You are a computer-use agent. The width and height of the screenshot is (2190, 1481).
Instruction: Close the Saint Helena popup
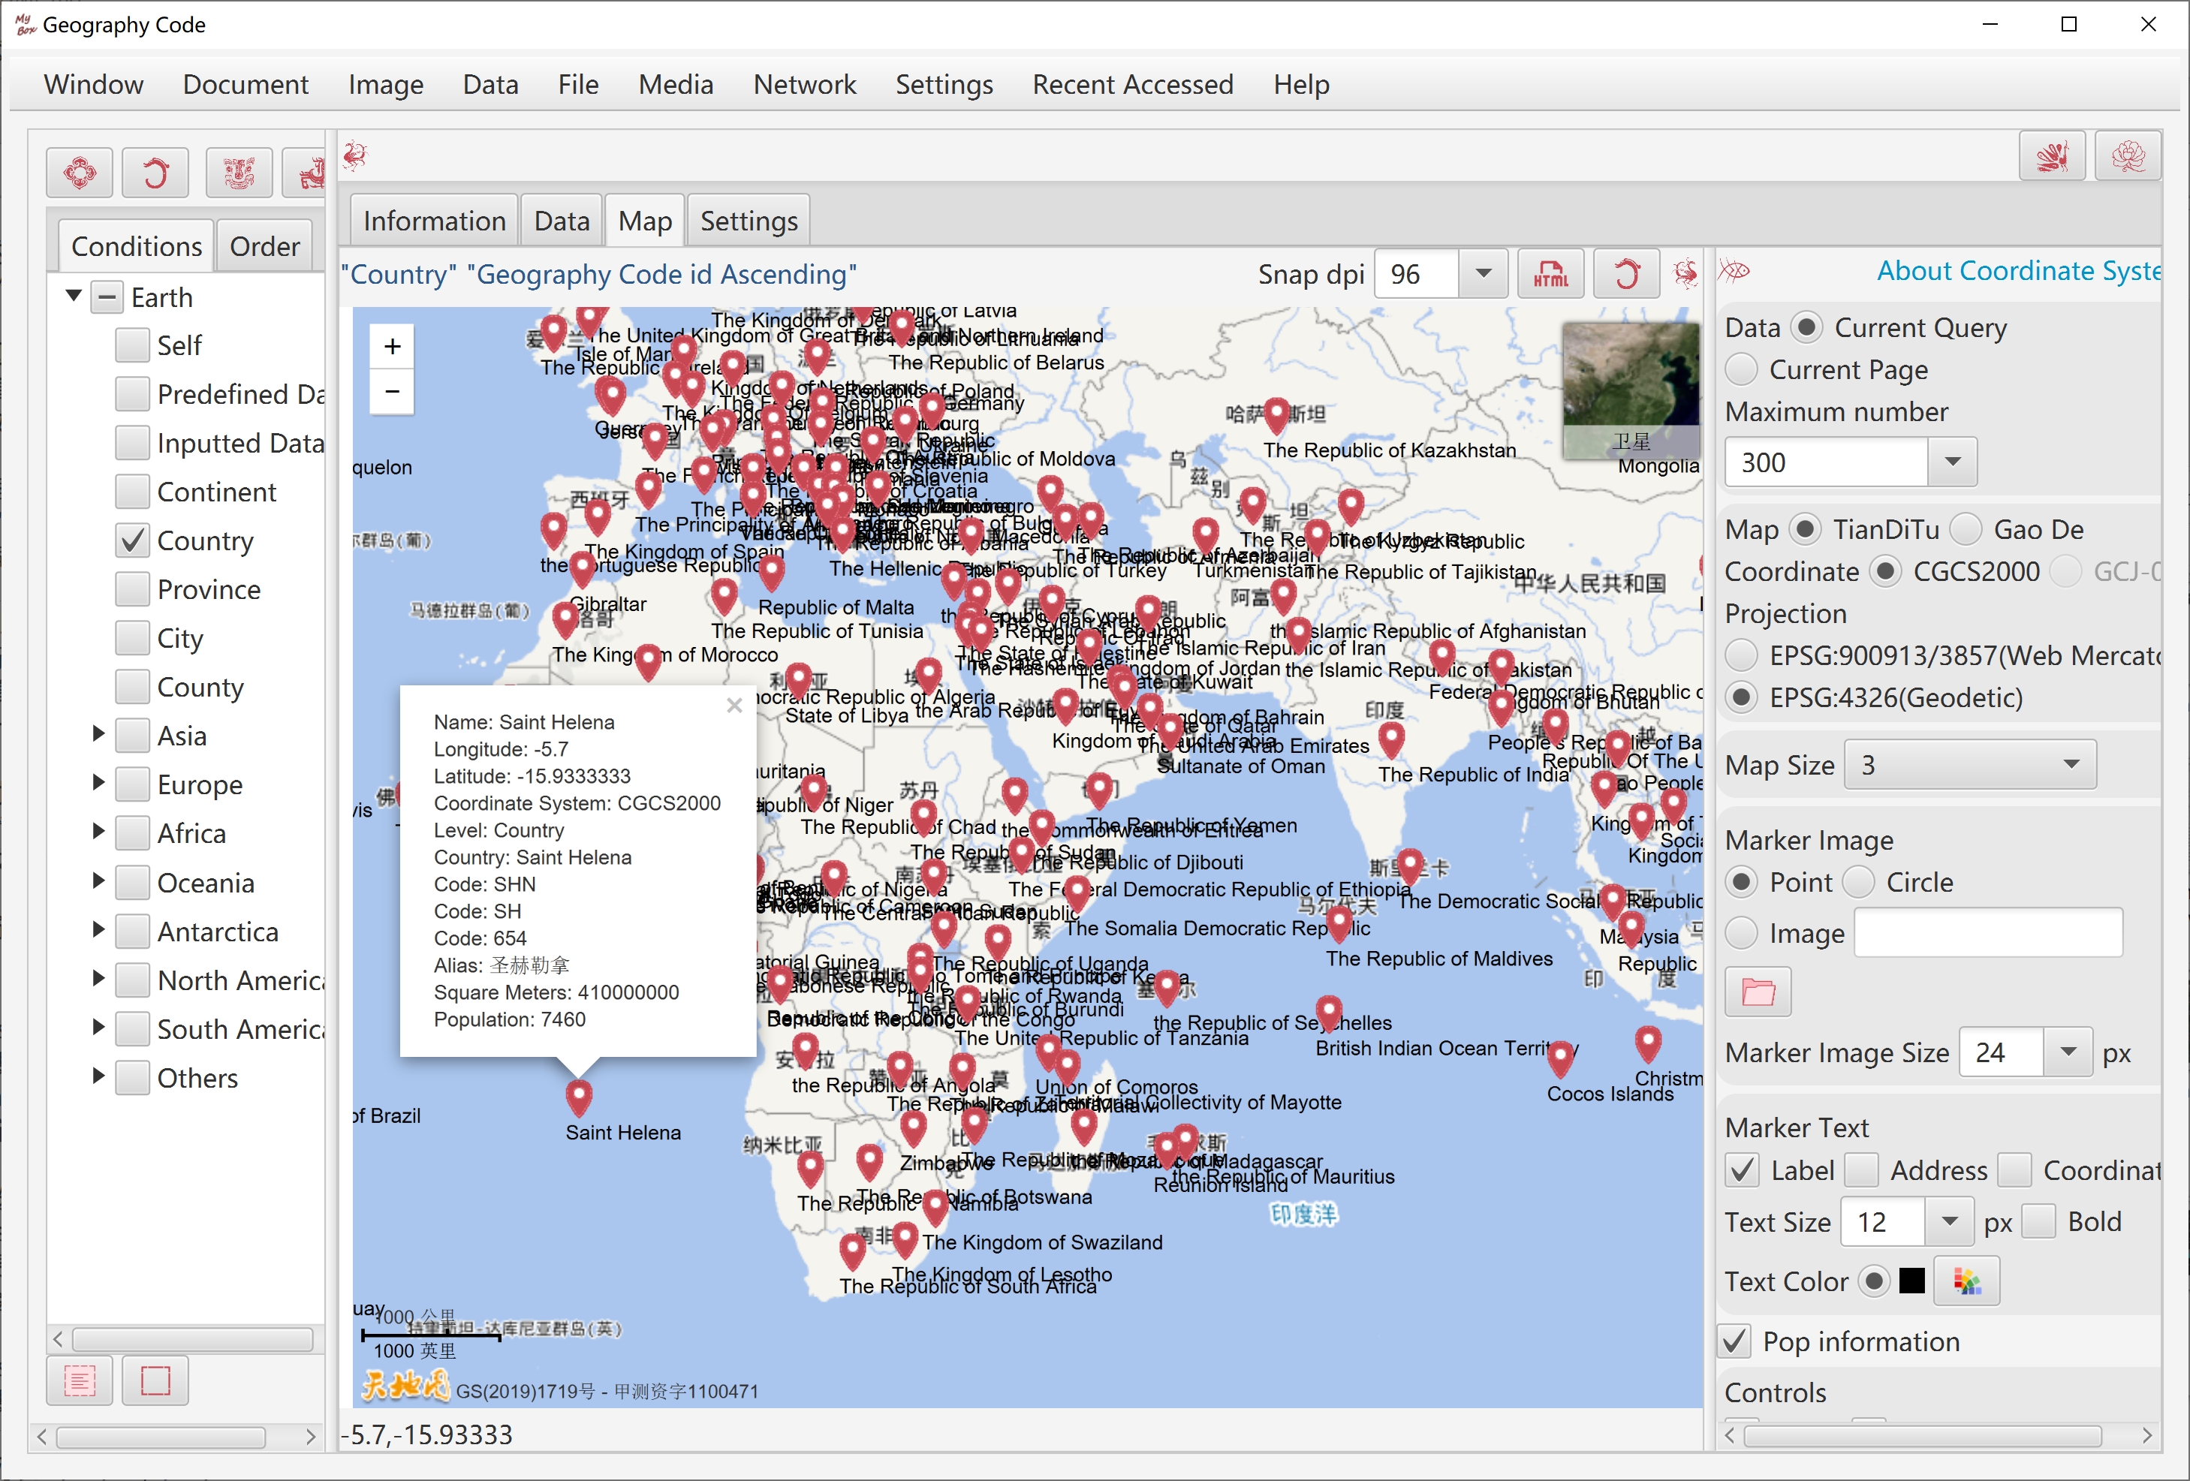[735, 706]
